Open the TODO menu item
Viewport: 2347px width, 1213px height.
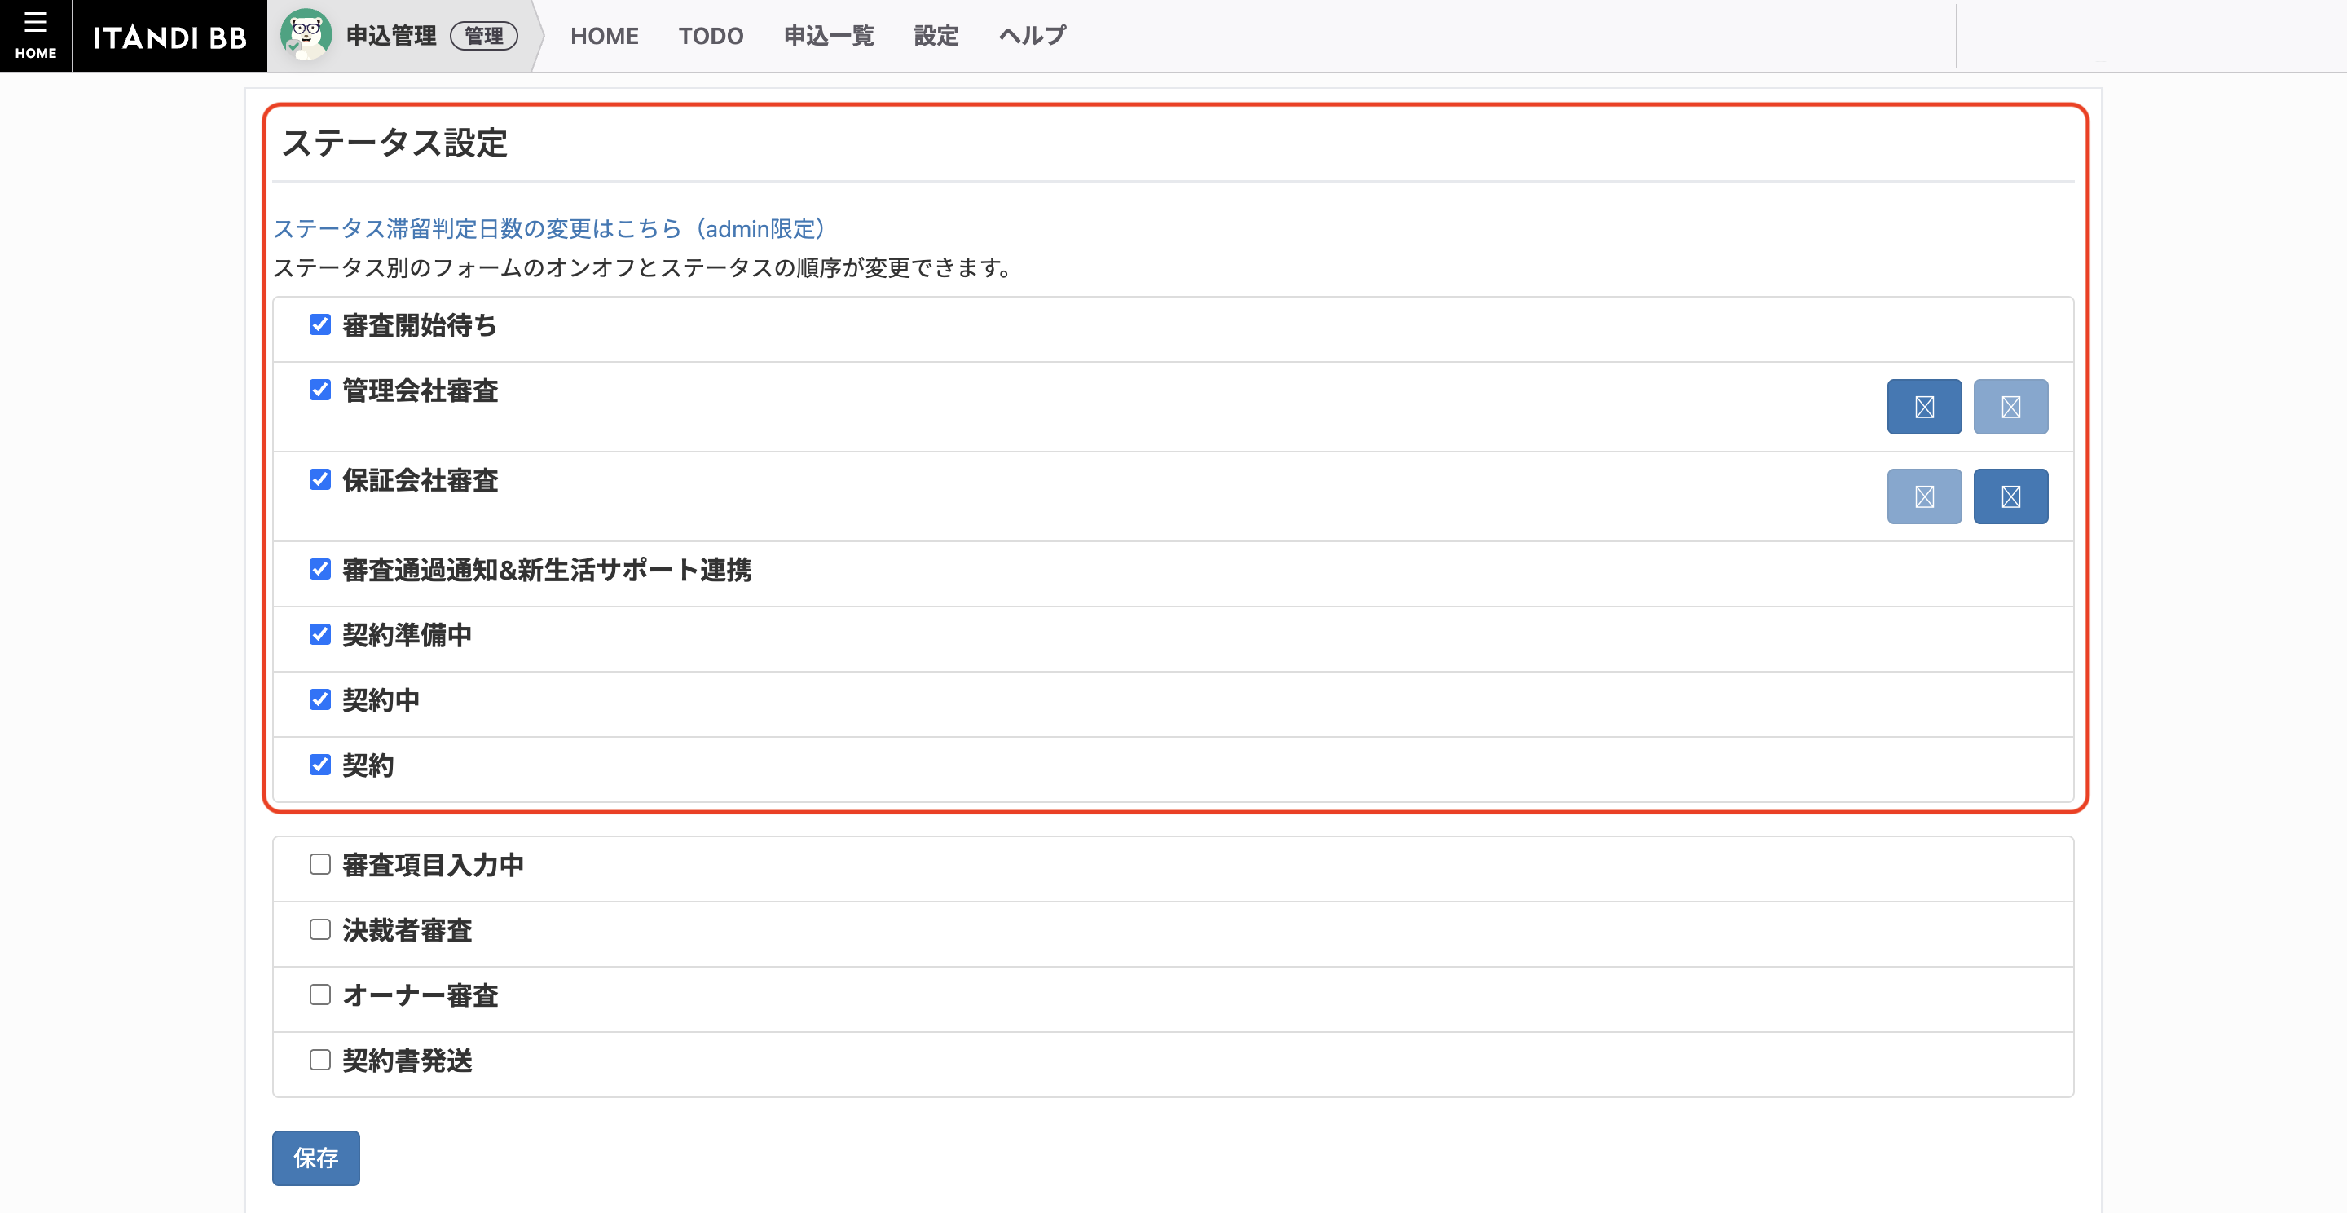coord(711,36)
